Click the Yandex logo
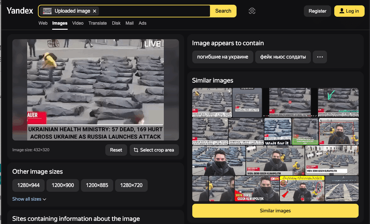Screen dimensions: 370x224 click(x=20, y=11)
